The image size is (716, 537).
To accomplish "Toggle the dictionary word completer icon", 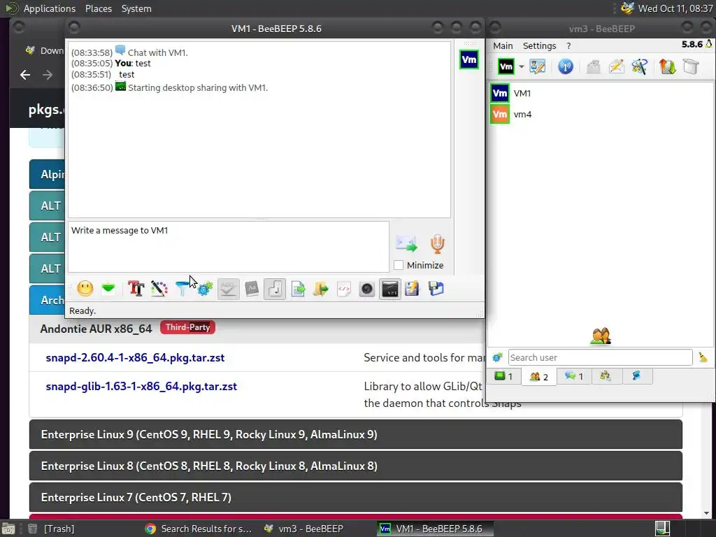I will coord(252,289).
